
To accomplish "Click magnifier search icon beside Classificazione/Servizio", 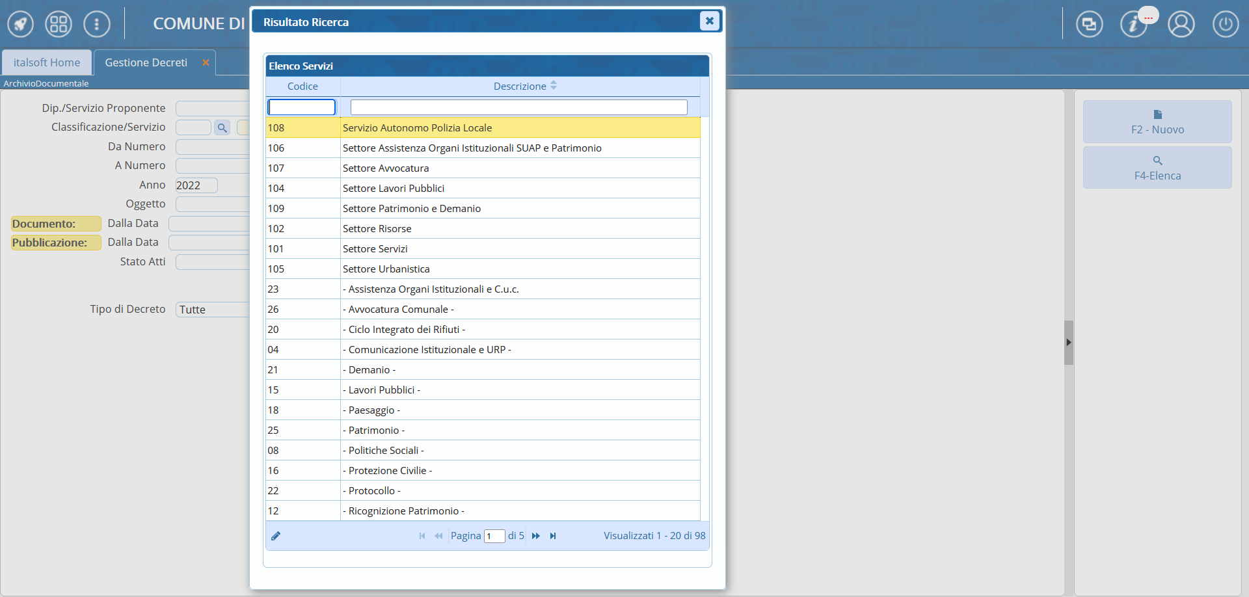I will tap(222, 127).
